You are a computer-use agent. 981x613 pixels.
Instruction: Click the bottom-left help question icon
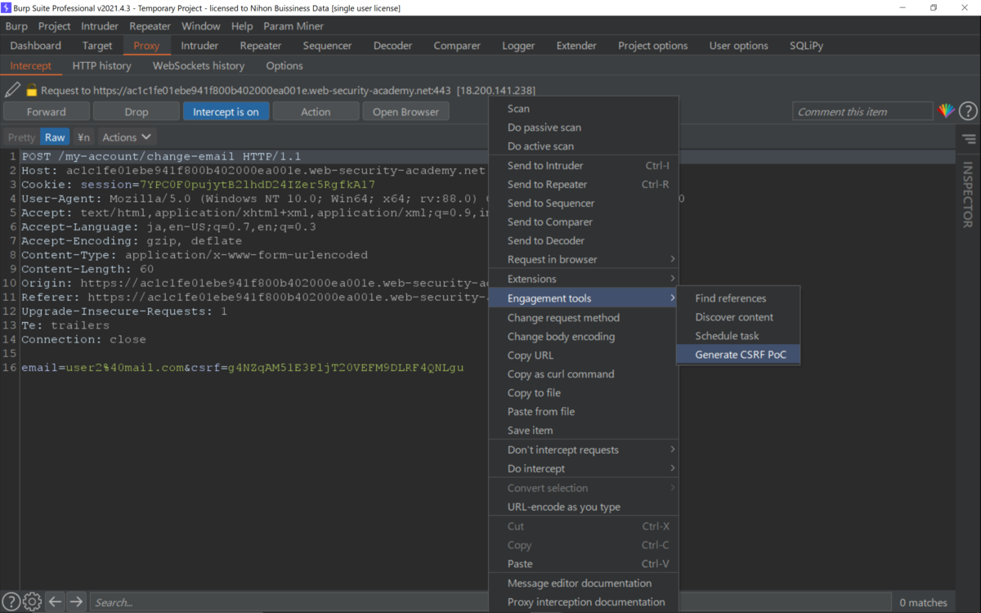click(x=11, y=602)
